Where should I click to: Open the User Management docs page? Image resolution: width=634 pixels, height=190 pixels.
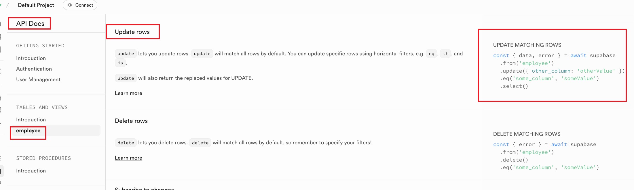pyautogui.click(x=38, y=80)
